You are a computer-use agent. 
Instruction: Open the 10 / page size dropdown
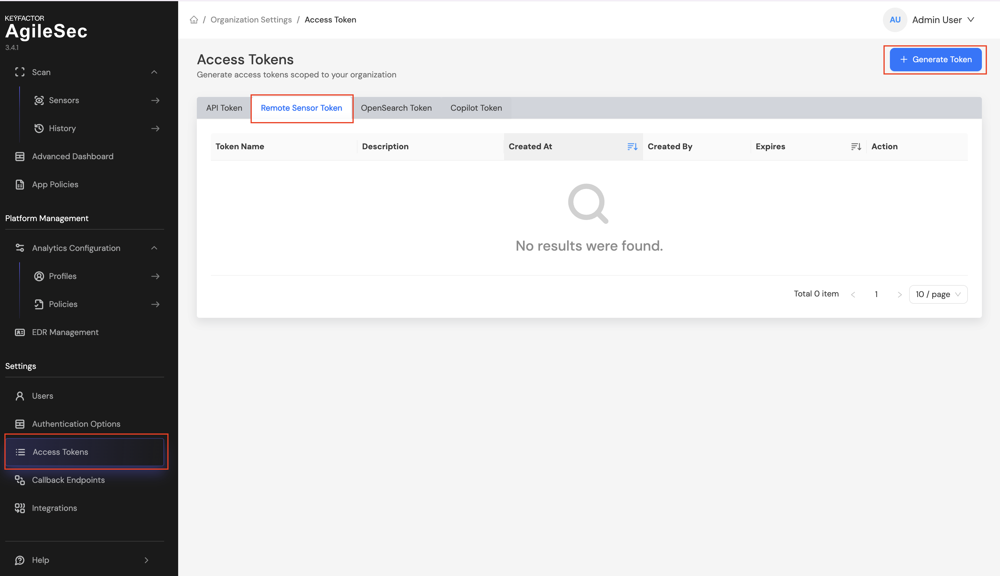[x=938, y=294]
